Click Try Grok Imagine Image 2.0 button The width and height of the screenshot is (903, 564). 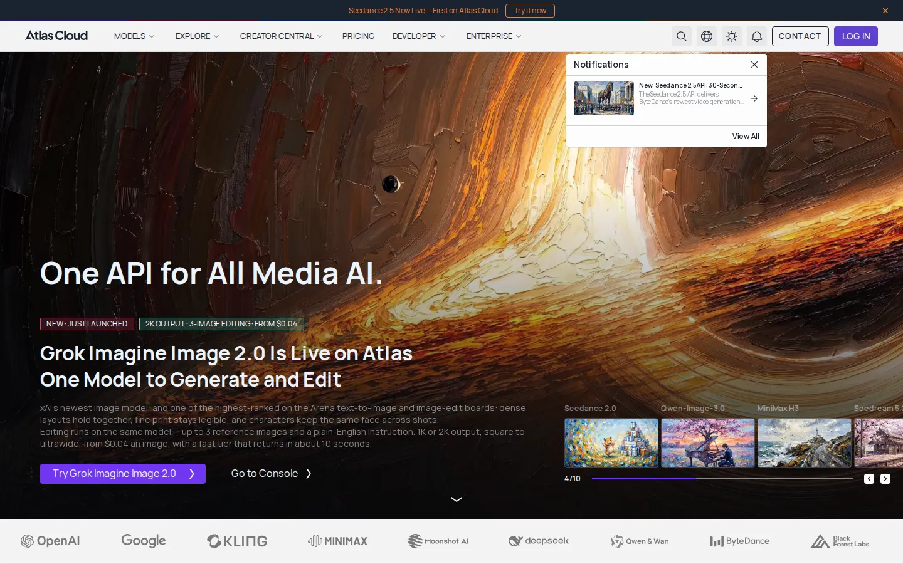coord(123,474)
